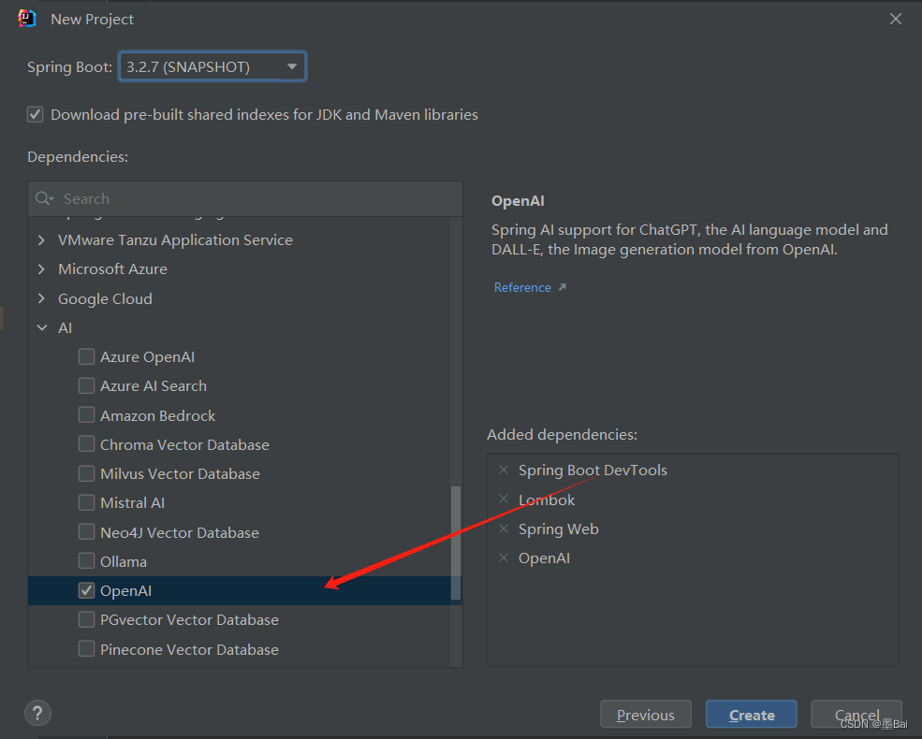922x739 pixels.
Task: Check the Azure AI Search dependency
Action: 86,385
